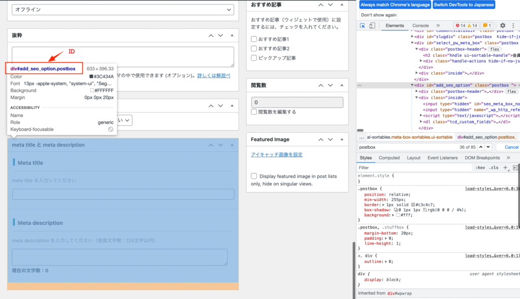Move the Featured Image panel up
Viewport: 520px width, 299px height.
(x=321, y=140)
